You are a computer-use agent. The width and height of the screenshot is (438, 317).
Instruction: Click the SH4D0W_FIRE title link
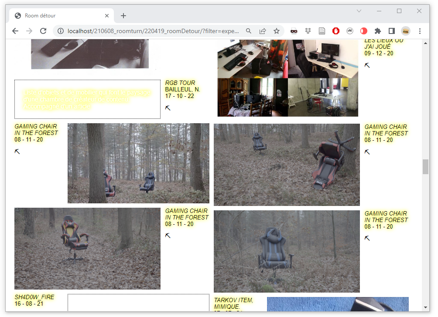[x=34, y=297]
